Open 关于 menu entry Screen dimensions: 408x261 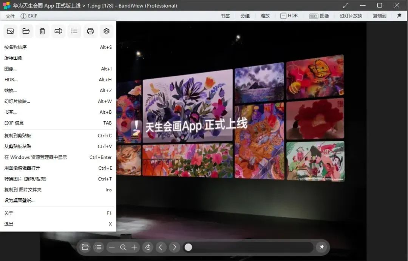click(58, 213)
